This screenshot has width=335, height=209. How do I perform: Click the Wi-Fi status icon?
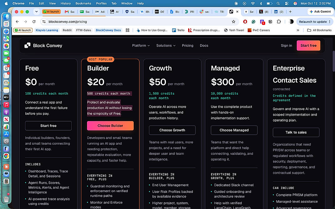tap(253, 3)
